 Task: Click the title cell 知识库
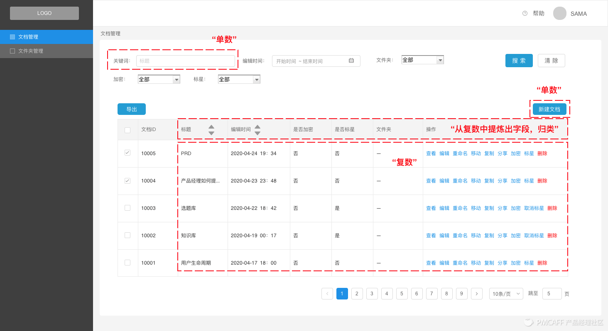[x=189, y=236]
